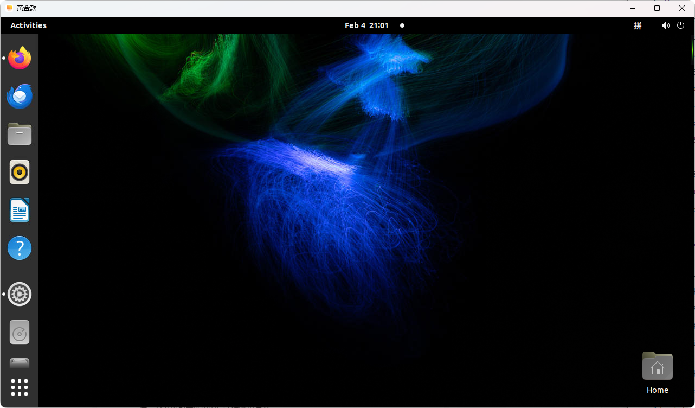695x408 pixels.
Task: Show Applications grid at dock bottom
Action: (x=20, y=387)
